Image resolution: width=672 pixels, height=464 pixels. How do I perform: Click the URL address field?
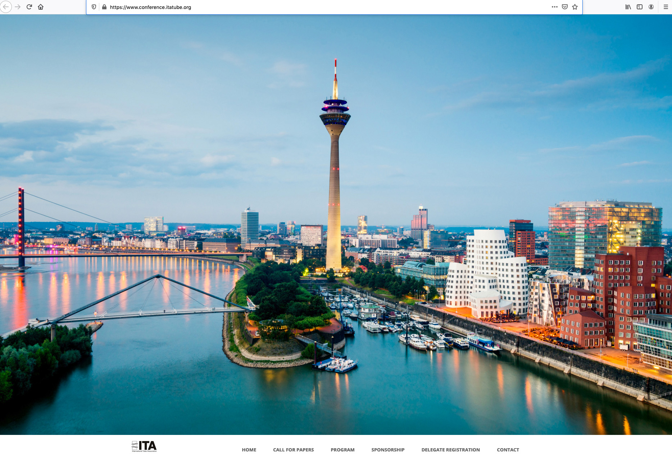pos(324,7)
